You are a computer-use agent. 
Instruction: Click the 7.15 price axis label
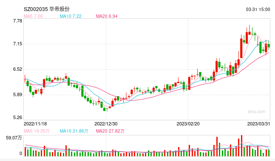click(x=18, y=44)
